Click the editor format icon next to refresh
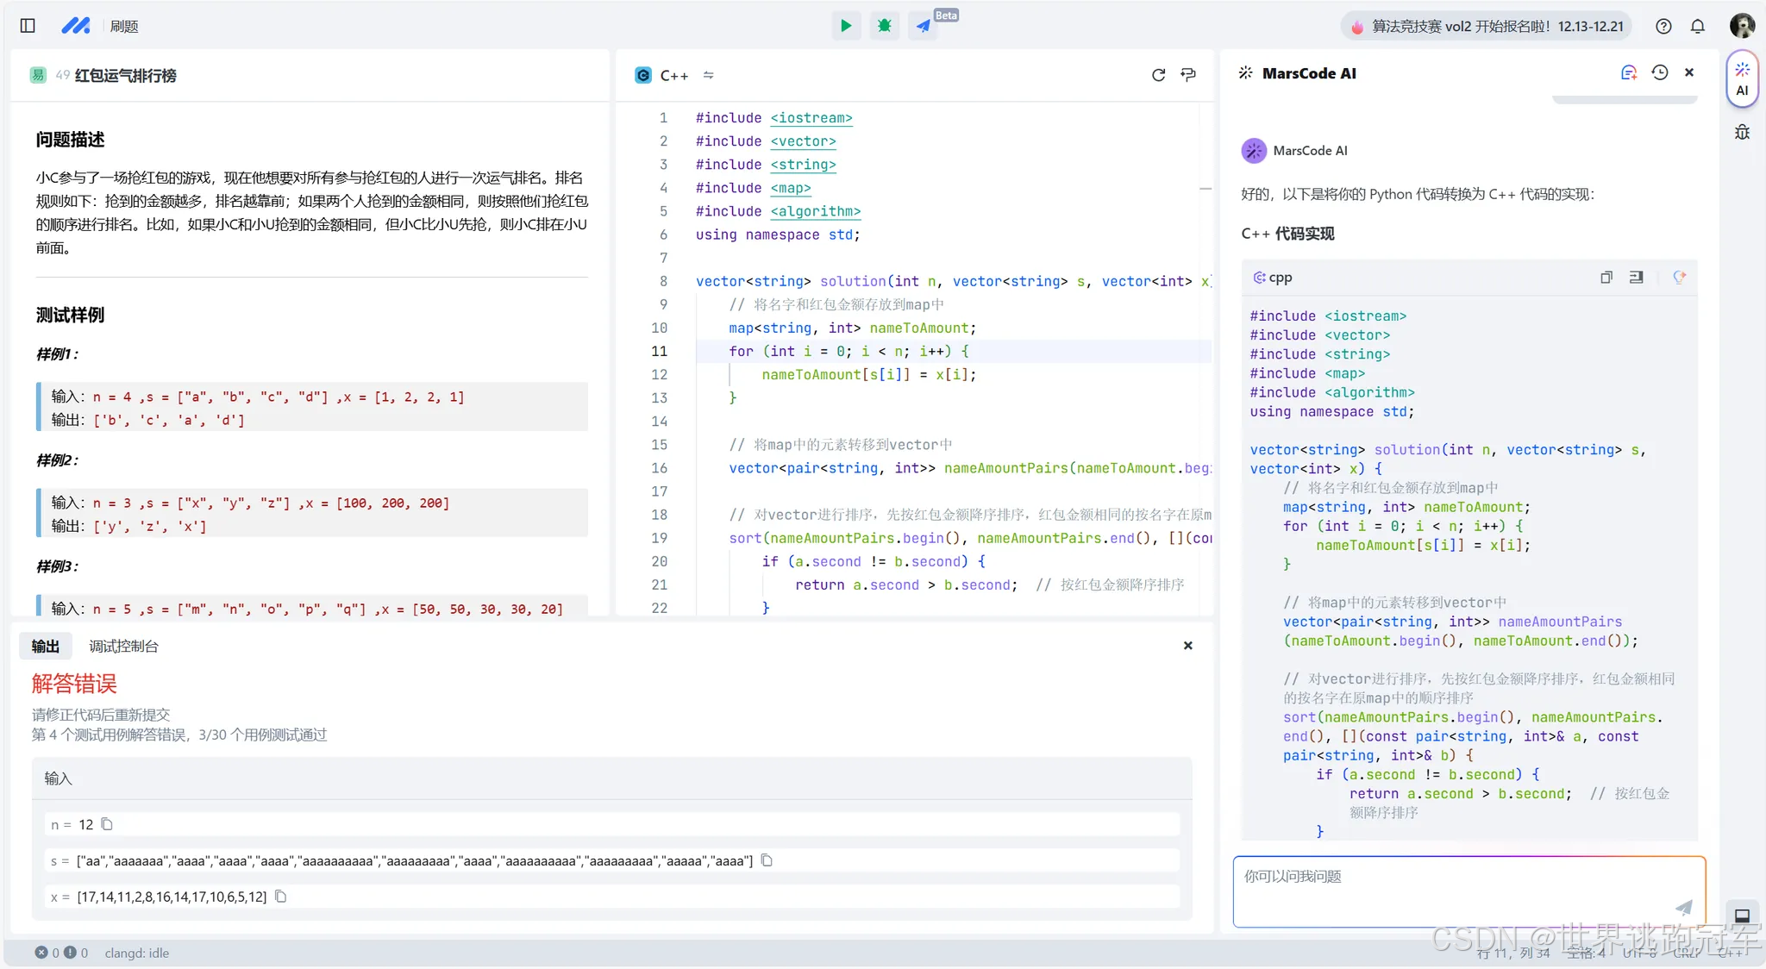 click(1188, 75)
